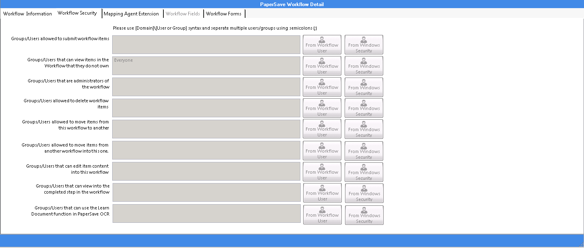Click the workflow administrators users field

point(206,87)
